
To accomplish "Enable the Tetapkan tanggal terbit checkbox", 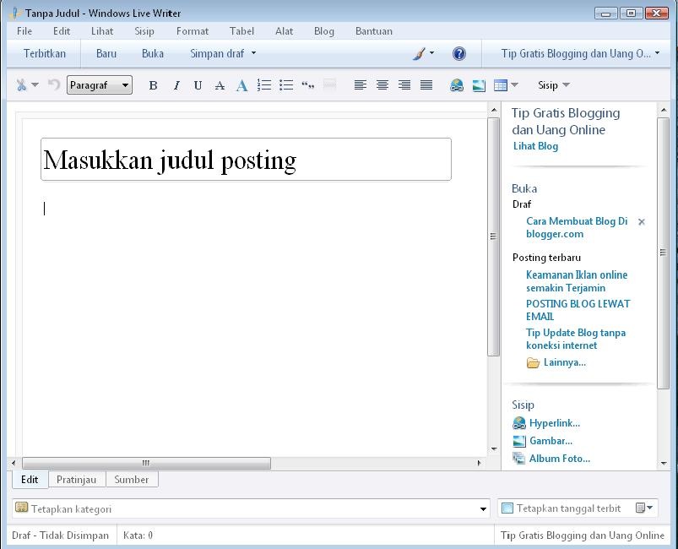I will click(x=507, y=508).
